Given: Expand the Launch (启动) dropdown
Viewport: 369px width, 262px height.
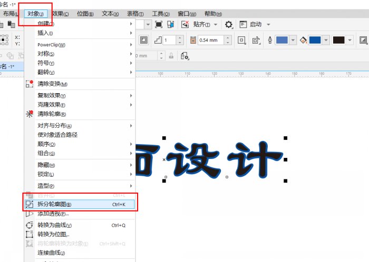Looking at the screenshot, I should (268, 24).
